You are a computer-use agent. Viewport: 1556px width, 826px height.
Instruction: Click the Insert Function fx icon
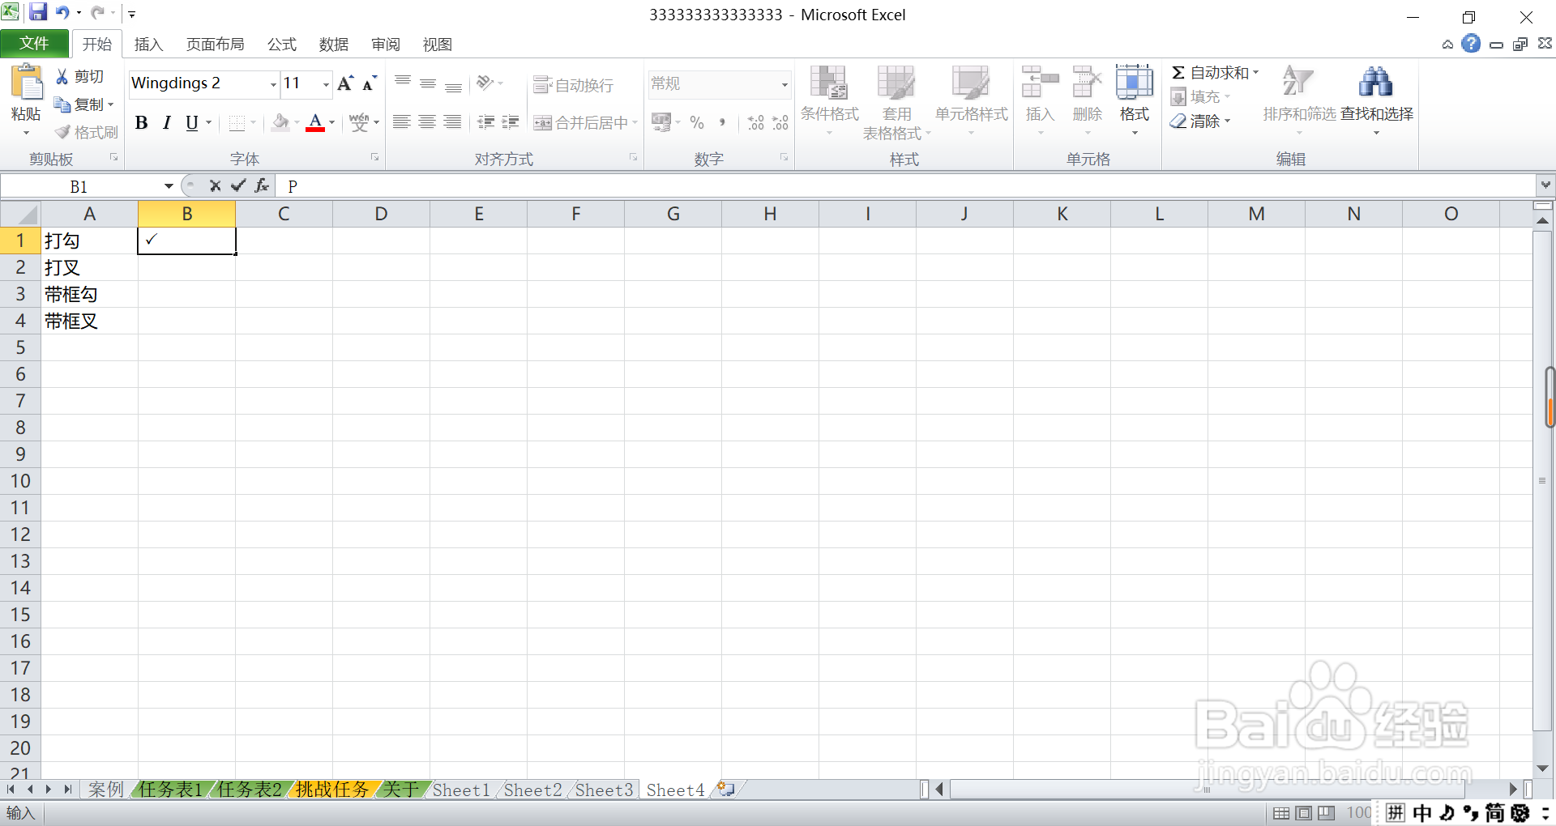(261, 186)
